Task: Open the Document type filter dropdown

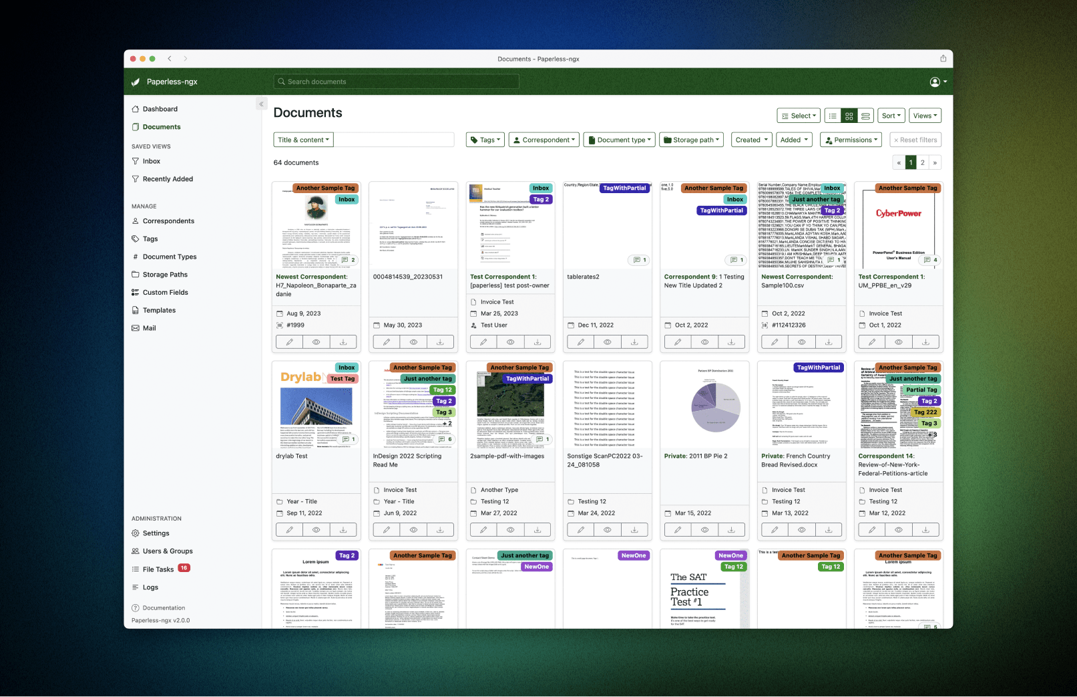Action: tap(619, 140)
